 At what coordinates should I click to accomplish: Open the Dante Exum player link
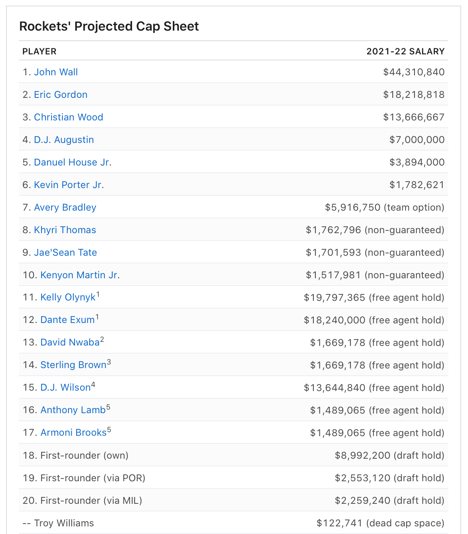point(68,320)
